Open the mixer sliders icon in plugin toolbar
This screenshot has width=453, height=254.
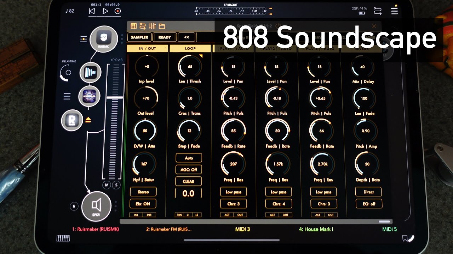point(153,26)
